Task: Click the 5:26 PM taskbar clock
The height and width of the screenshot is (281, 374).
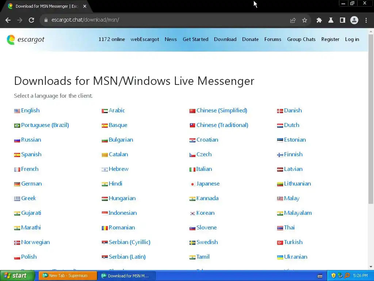Action: click(360, 276)
